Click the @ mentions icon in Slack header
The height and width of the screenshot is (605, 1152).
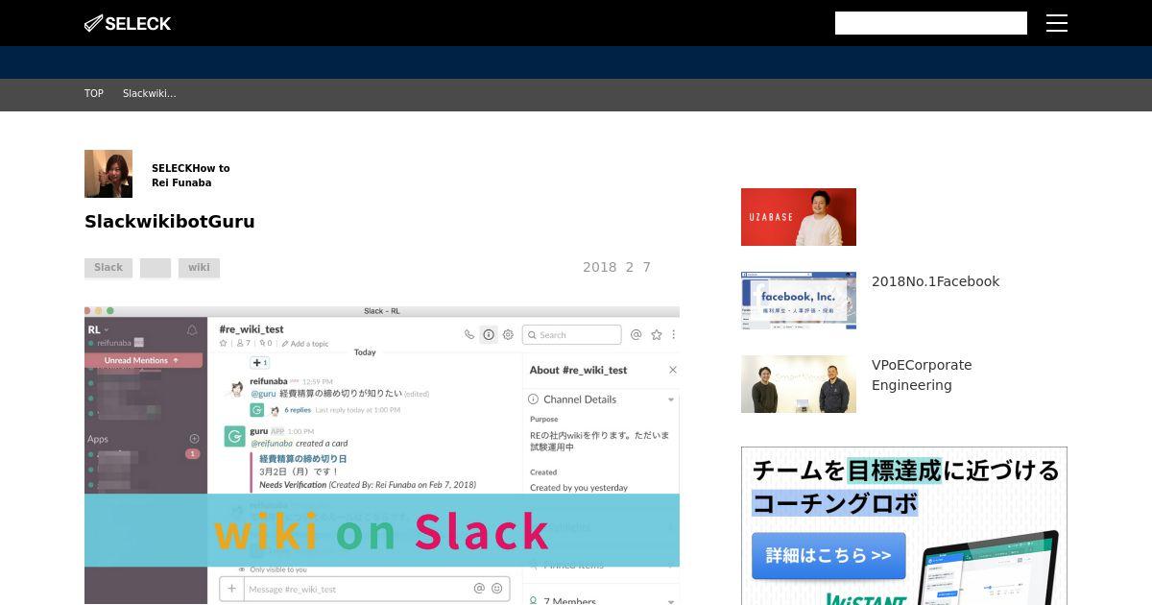(x=636, y=334)
